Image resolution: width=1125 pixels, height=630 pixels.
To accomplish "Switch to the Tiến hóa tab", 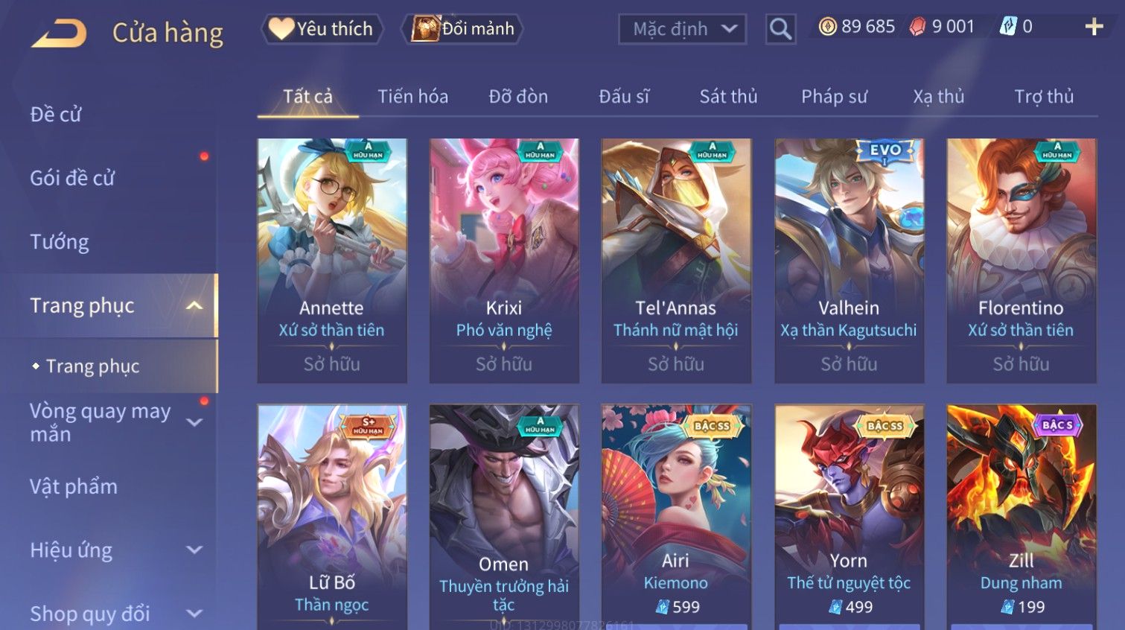I will (412, 96).
